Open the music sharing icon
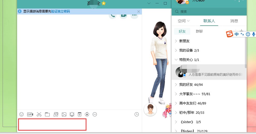 87,114
